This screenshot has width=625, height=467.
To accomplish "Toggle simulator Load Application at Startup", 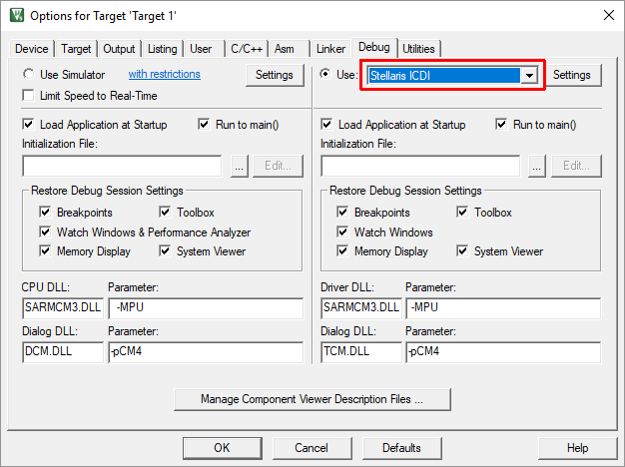I will [x=28, y=125].
